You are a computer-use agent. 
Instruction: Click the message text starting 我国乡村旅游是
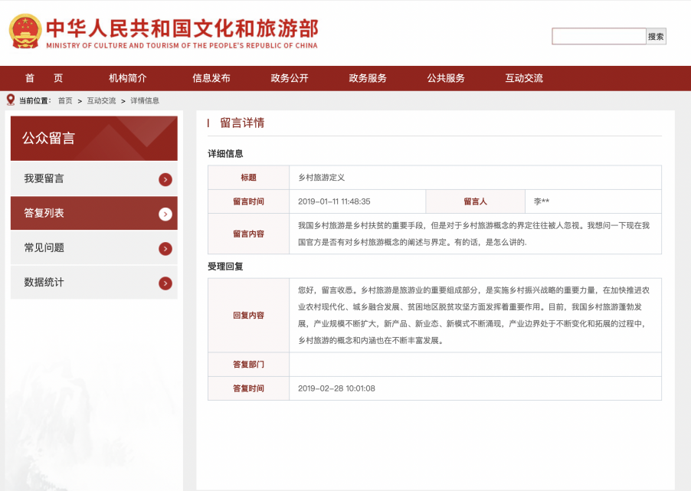pyautogui.click(x=473, y=234)
